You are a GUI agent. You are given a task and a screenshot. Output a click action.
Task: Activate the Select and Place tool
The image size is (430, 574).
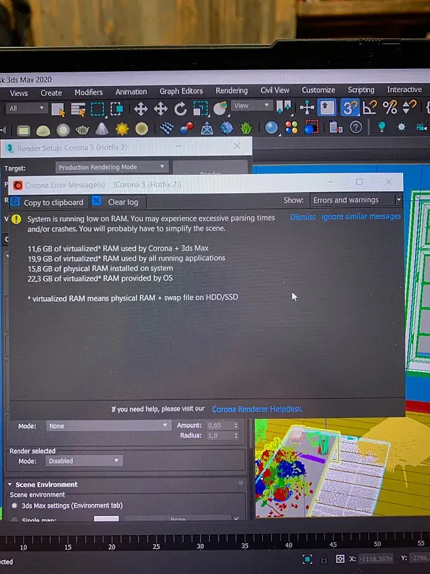click(220, 108)
